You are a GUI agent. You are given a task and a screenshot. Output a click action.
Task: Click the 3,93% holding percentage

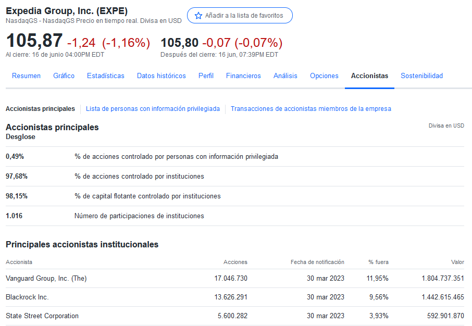[x=379, y=316]
